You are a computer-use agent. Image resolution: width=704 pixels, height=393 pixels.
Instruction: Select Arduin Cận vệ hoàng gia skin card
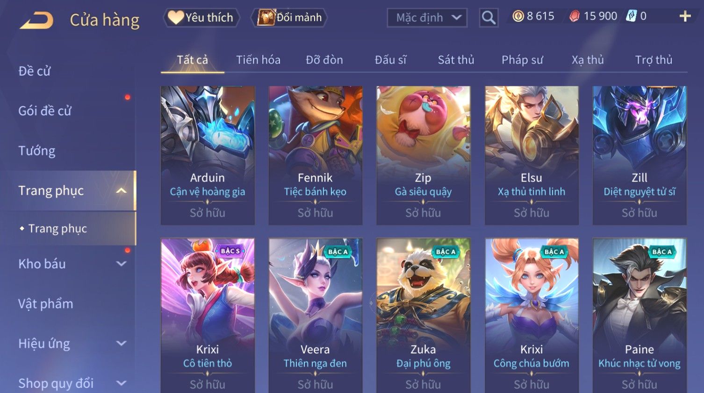[x=208, y=155]
